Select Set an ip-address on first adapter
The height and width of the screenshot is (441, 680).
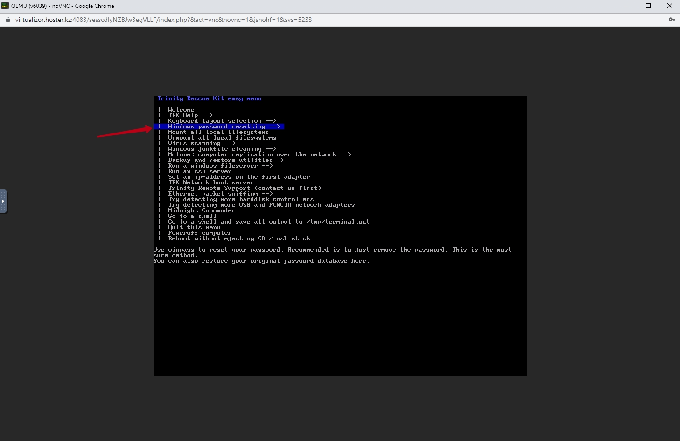click(239, 177)
